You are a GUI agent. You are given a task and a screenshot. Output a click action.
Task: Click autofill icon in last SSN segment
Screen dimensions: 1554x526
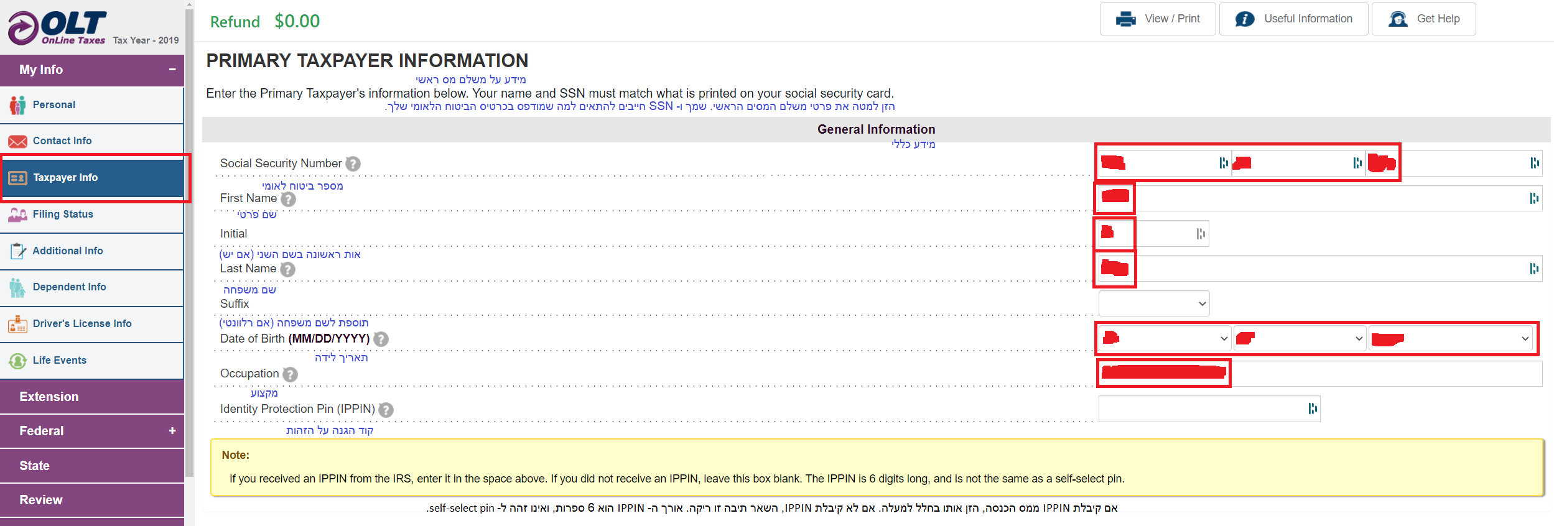coord(1535,163)
